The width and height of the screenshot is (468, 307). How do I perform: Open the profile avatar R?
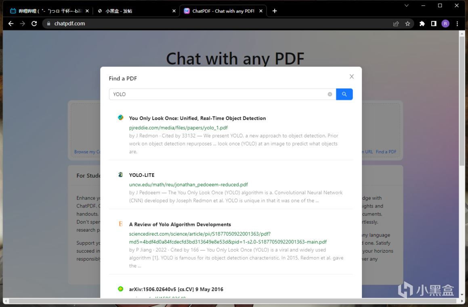(445, 24)
